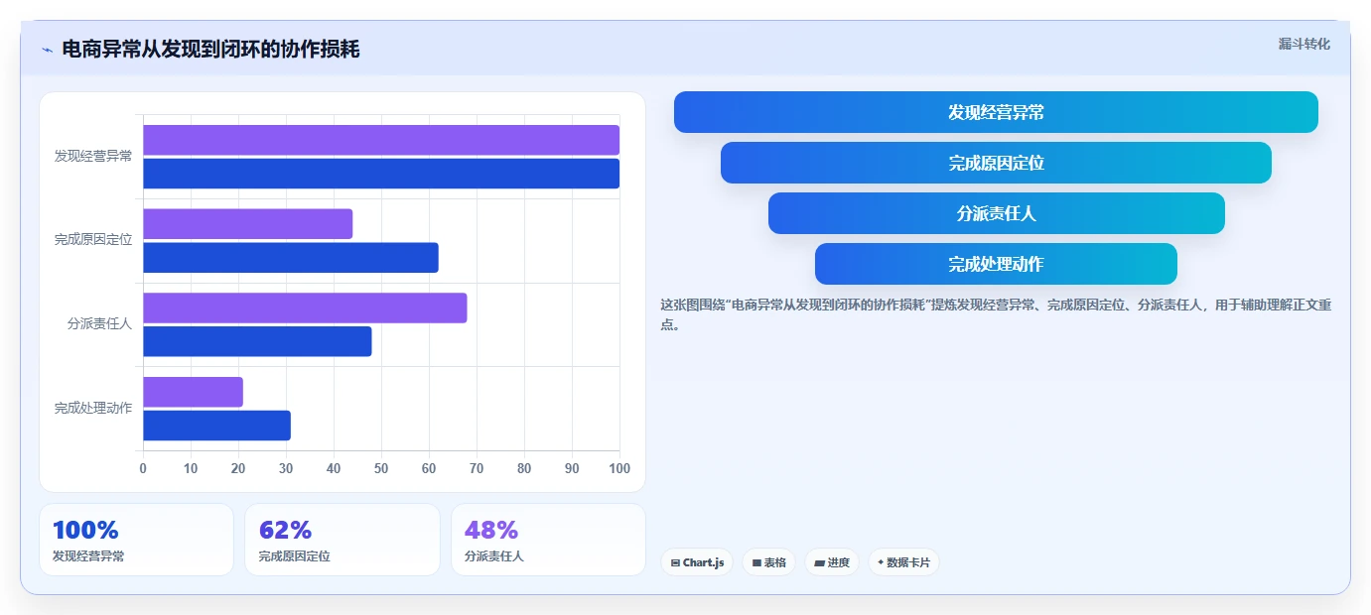Click x-axis tick label 80

click(524, 468)
